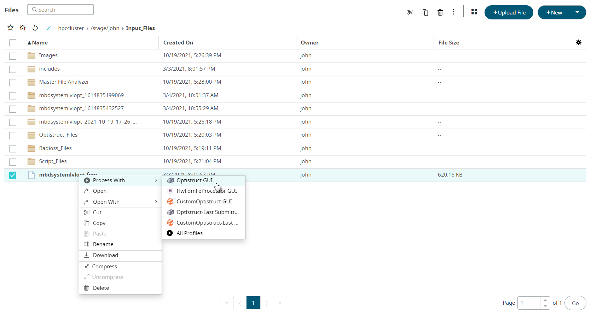591x316 pixels.
Task: Check the Radioss_Files checkbox
Action: (13, 149)
